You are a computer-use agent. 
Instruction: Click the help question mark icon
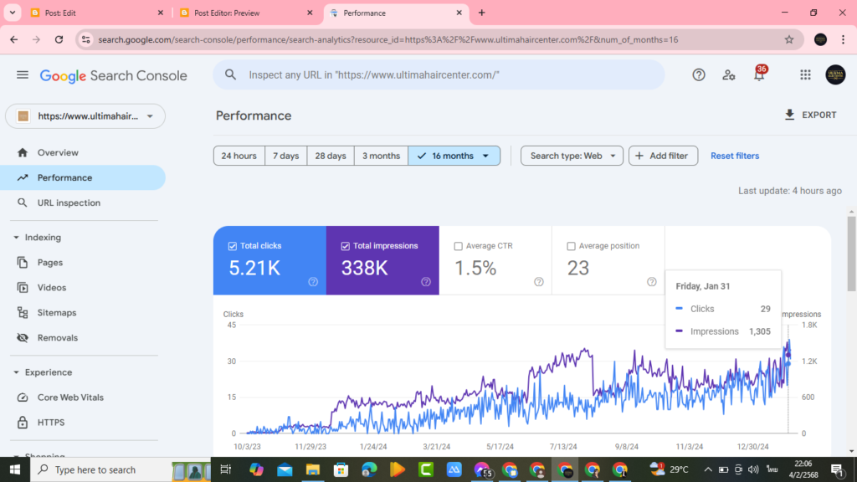point(699,74)
